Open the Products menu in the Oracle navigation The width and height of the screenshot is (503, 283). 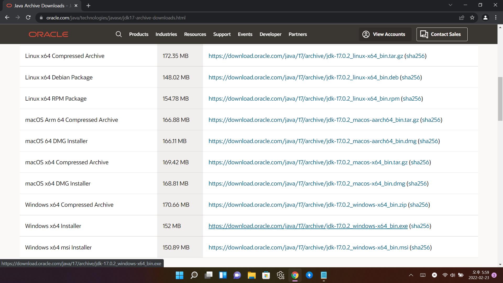tap(139, 34)
